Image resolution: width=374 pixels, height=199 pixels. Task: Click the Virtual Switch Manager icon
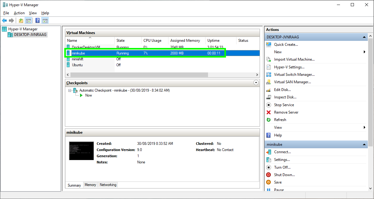[x=269, y=75]
